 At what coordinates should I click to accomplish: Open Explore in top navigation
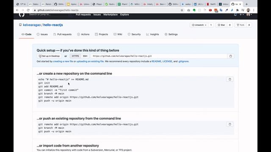(x=124, y=15)
